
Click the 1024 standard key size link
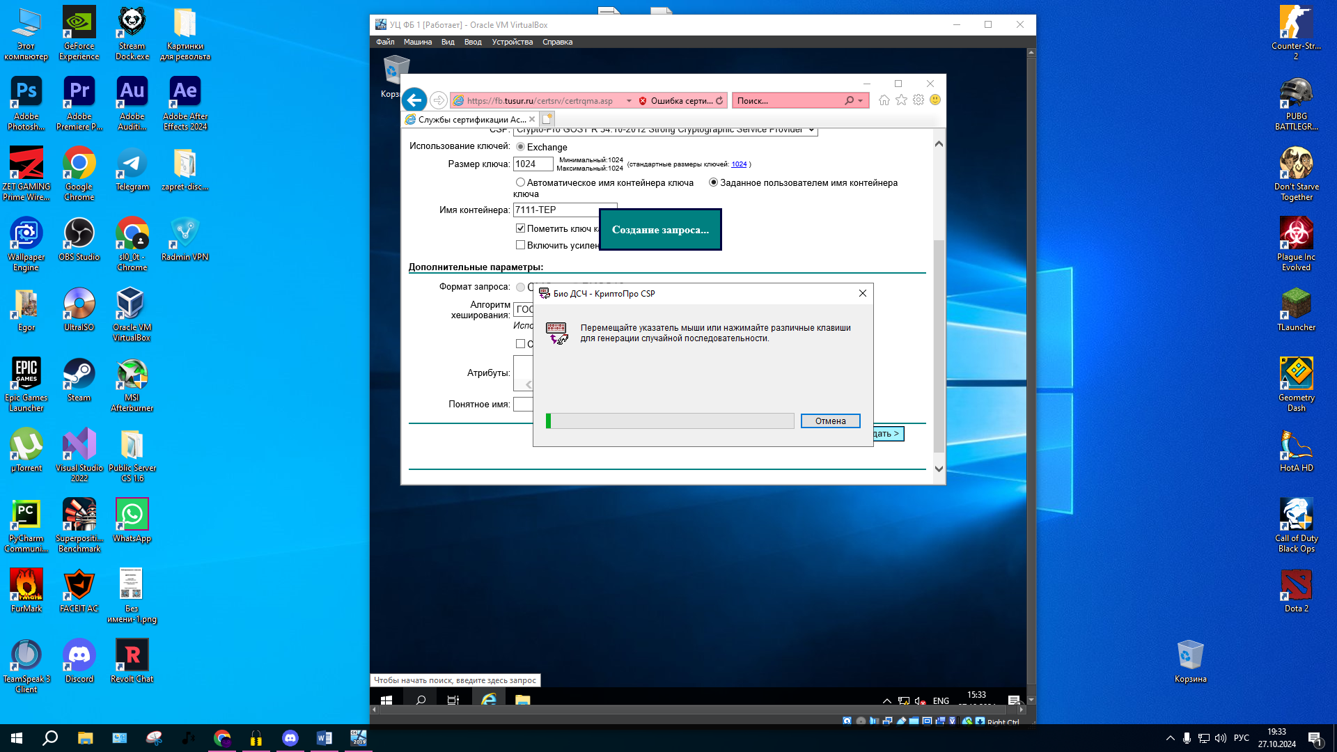739,164
